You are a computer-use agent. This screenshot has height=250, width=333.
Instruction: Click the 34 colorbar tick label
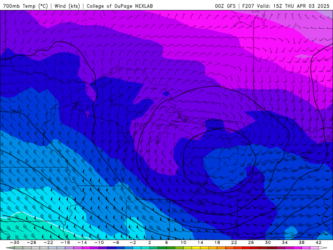285,242
